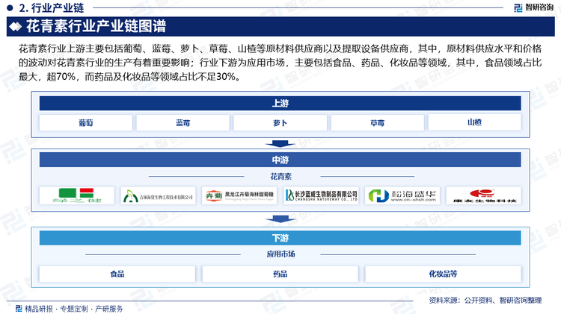Click the small logo icon before 精品研报
The width and height of the screenshot is (561, 314).
(19, 308)
